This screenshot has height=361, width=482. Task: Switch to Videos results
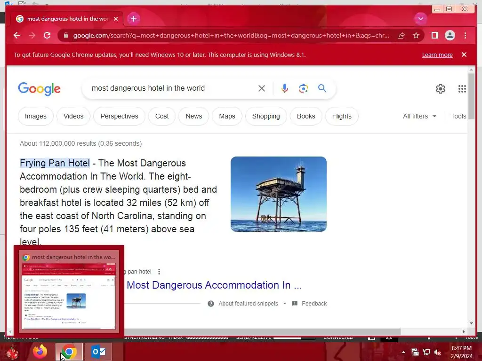click(73, 116)
